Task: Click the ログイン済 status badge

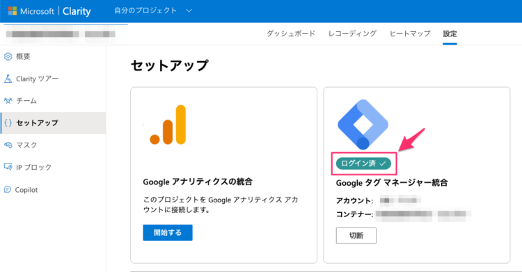Action: (x=363, y=163)
